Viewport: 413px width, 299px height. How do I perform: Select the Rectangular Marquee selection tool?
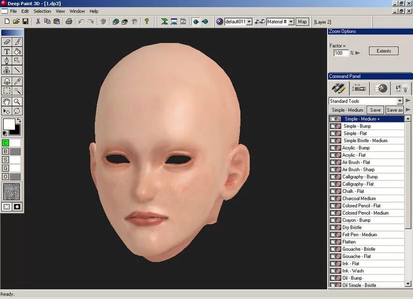(7, 91)
